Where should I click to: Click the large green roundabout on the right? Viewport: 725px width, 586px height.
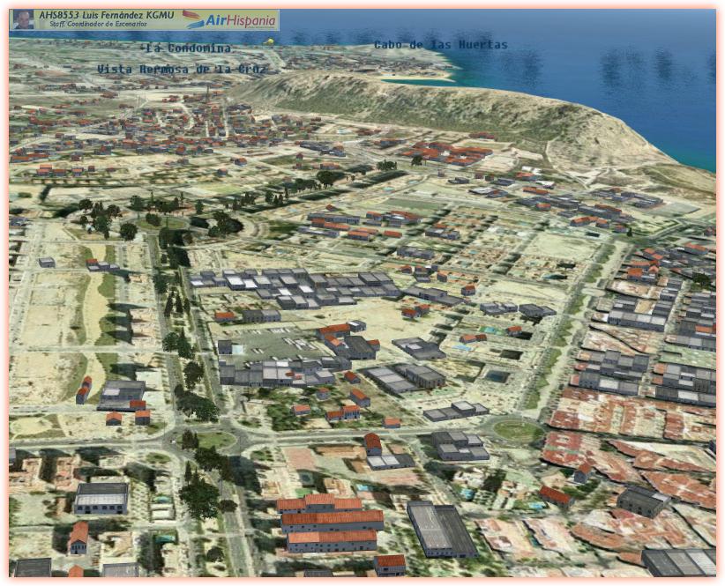click(x=518, y=431)
